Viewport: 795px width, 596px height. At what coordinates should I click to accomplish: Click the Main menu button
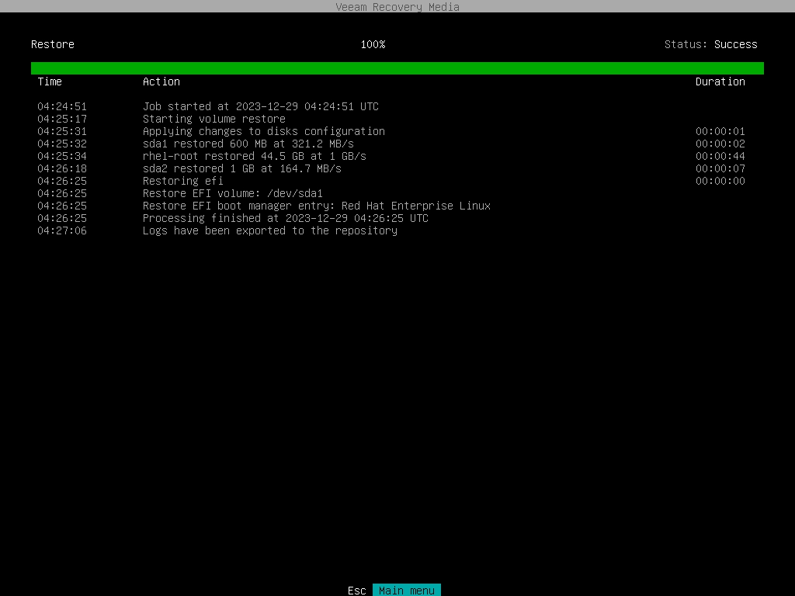tap(407, 591)
